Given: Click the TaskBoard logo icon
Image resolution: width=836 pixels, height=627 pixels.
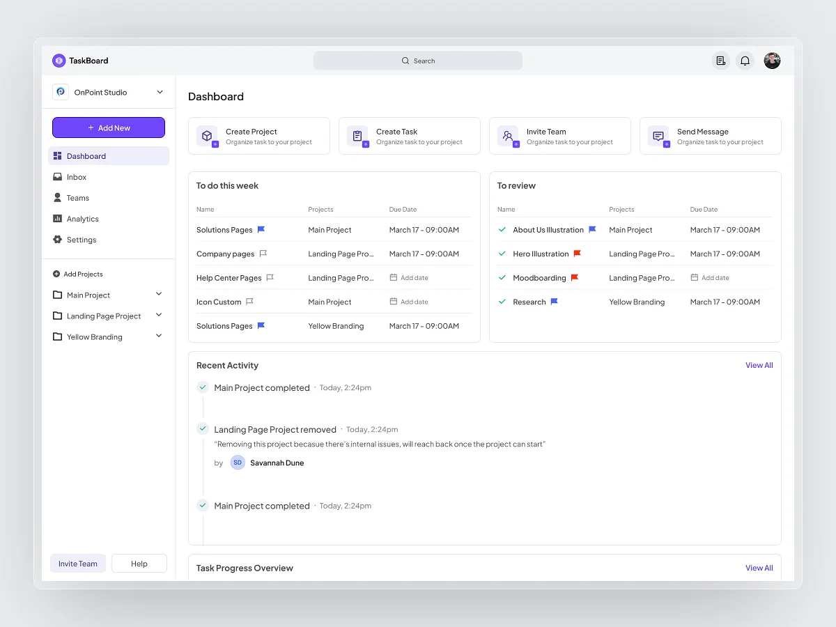Looking at the screenshot, I should click(x=59, y=61).
